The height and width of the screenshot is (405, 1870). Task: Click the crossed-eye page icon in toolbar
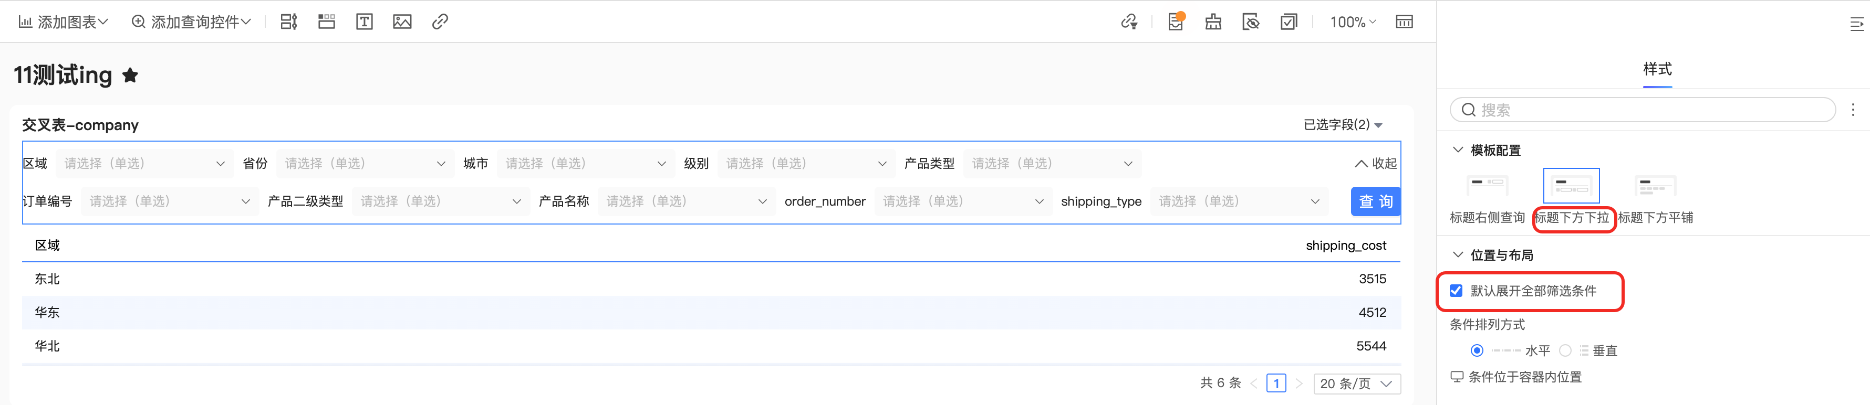pyautogui.click(x=1251, y=22)
